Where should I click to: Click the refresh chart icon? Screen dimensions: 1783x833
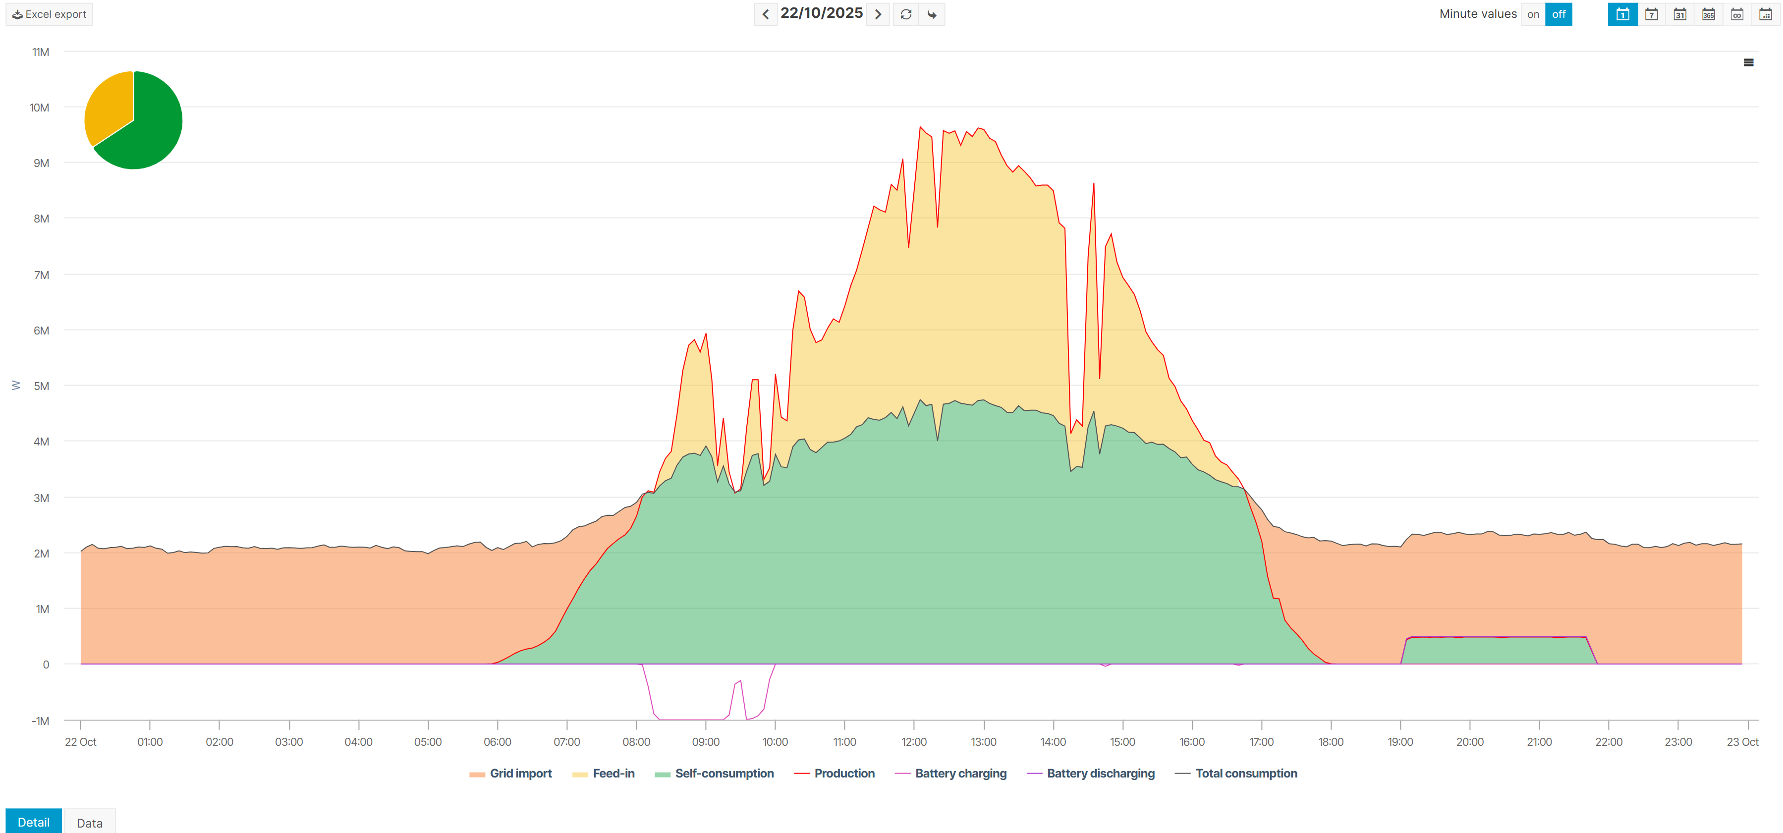pyautogui.click(x=905, y=14)
